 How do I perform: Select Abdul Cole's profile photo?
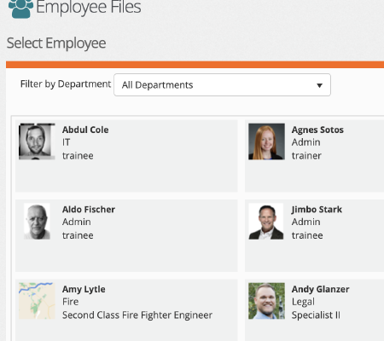37,142
